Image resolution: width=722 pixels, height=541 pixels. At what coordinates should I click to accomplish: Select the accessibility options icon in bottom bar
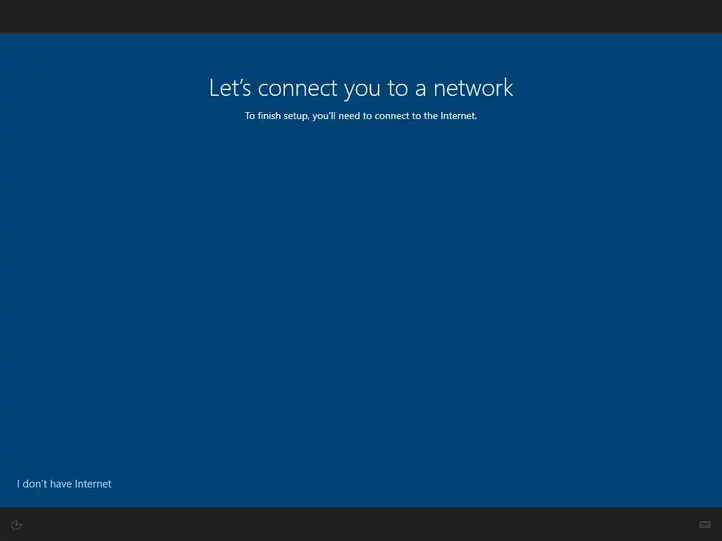pos(17,524)
